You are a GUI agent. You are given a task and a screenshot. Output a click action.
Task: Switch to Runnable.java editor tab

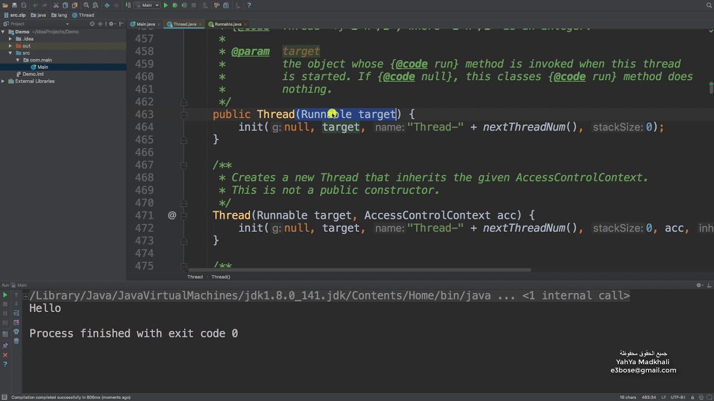pos(228,24)
